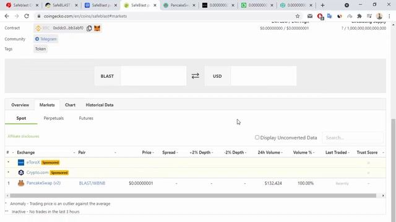
Task: Click the Binance Smart Chain logo beside contract
Action: tap(38, 28)
